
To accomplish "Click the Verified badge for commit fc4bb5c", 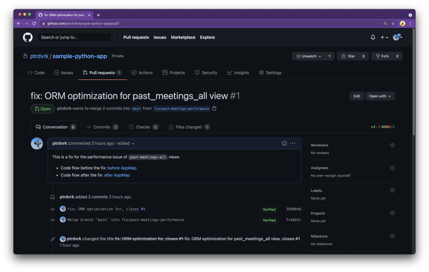I will 269,220.
